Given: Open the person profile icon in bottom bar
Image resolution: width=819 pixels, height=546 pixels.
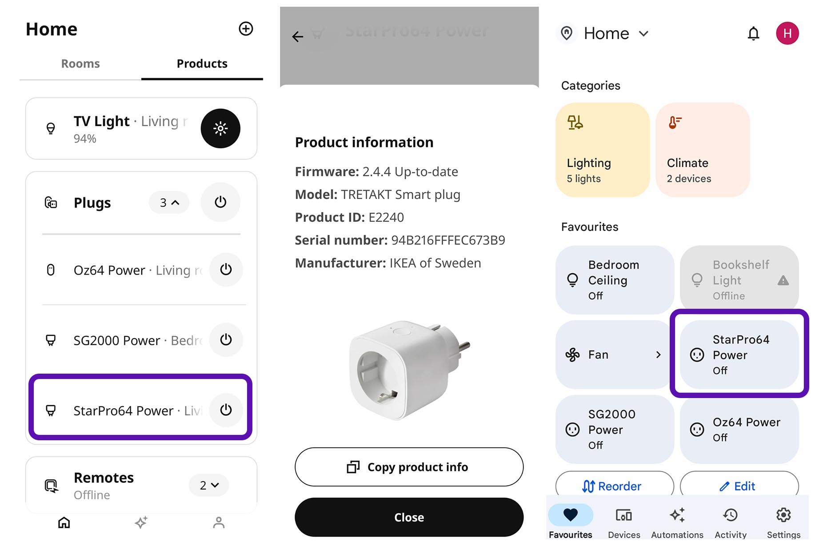Looking at the screenshot, I should pyautogui.click(x=219, y=522).
